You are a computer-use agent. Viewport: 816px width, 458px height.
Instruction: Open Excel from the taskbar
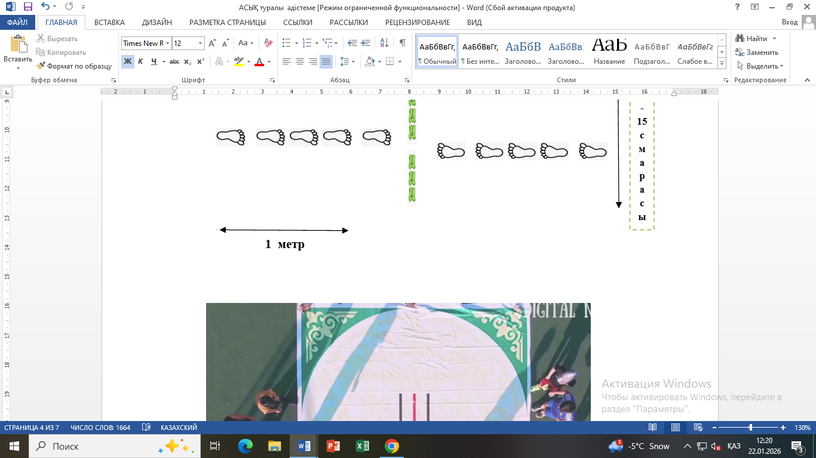pos(363,446)
